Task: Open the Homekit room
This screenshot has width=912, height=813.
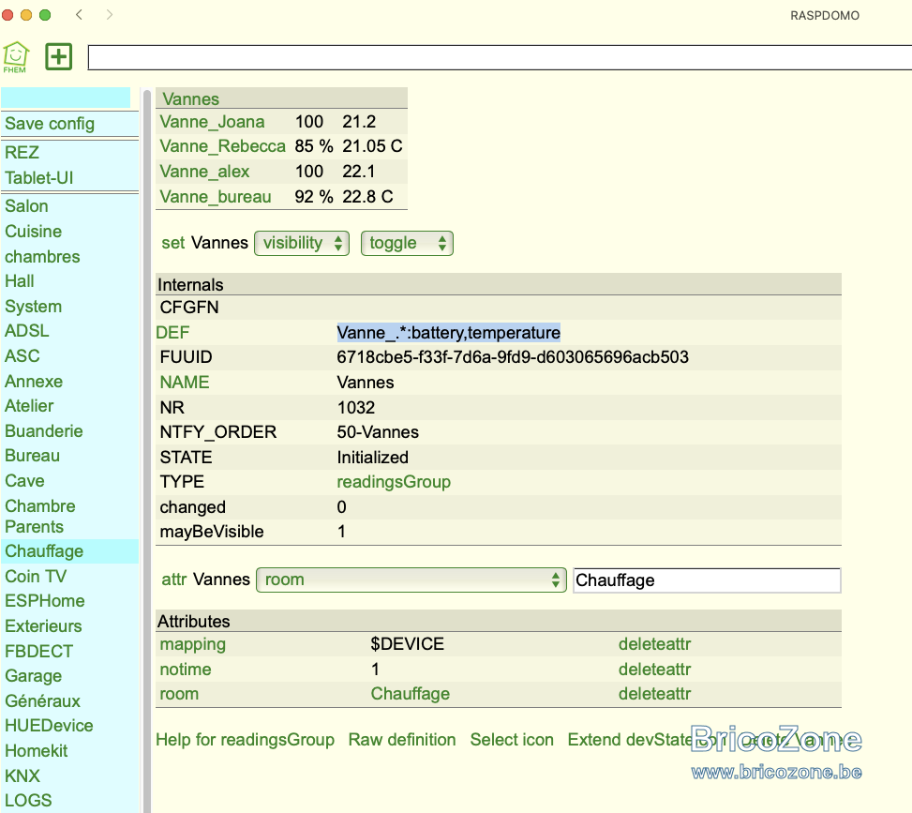Action: point(36,751)
